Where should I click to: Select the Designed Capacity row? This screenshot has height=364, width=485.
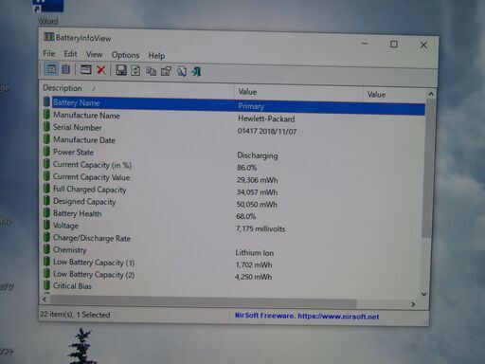(x=234, y=202)
